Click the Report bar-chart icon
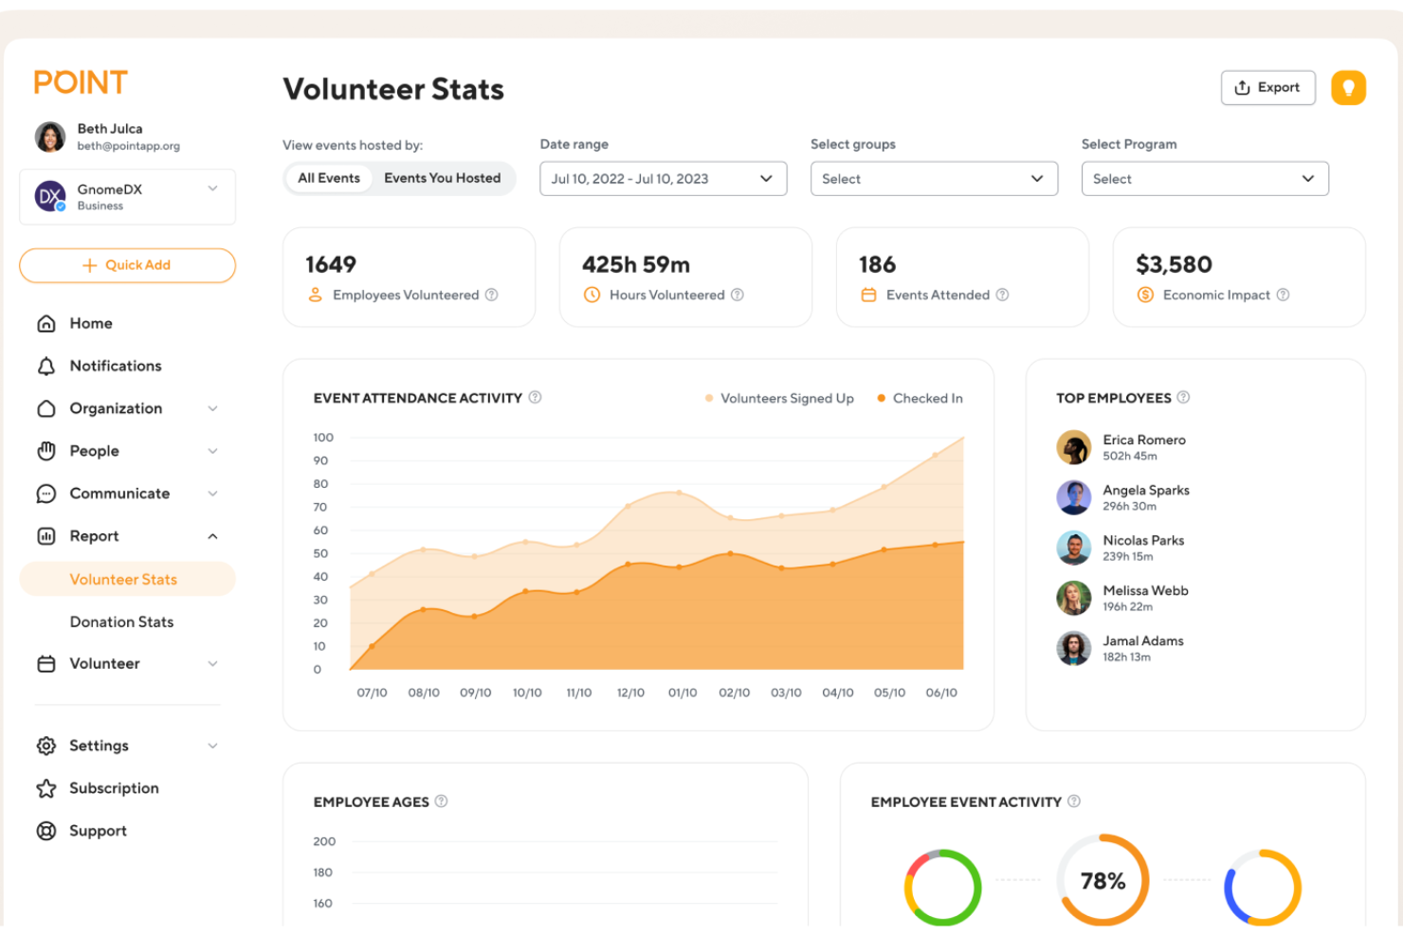 point(46,536)
